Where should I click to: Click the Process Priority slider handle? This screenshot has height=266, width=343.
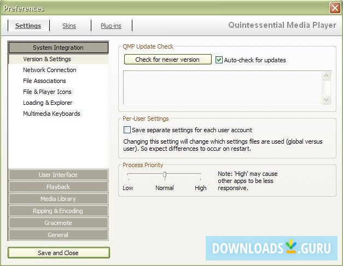(165, 174)
